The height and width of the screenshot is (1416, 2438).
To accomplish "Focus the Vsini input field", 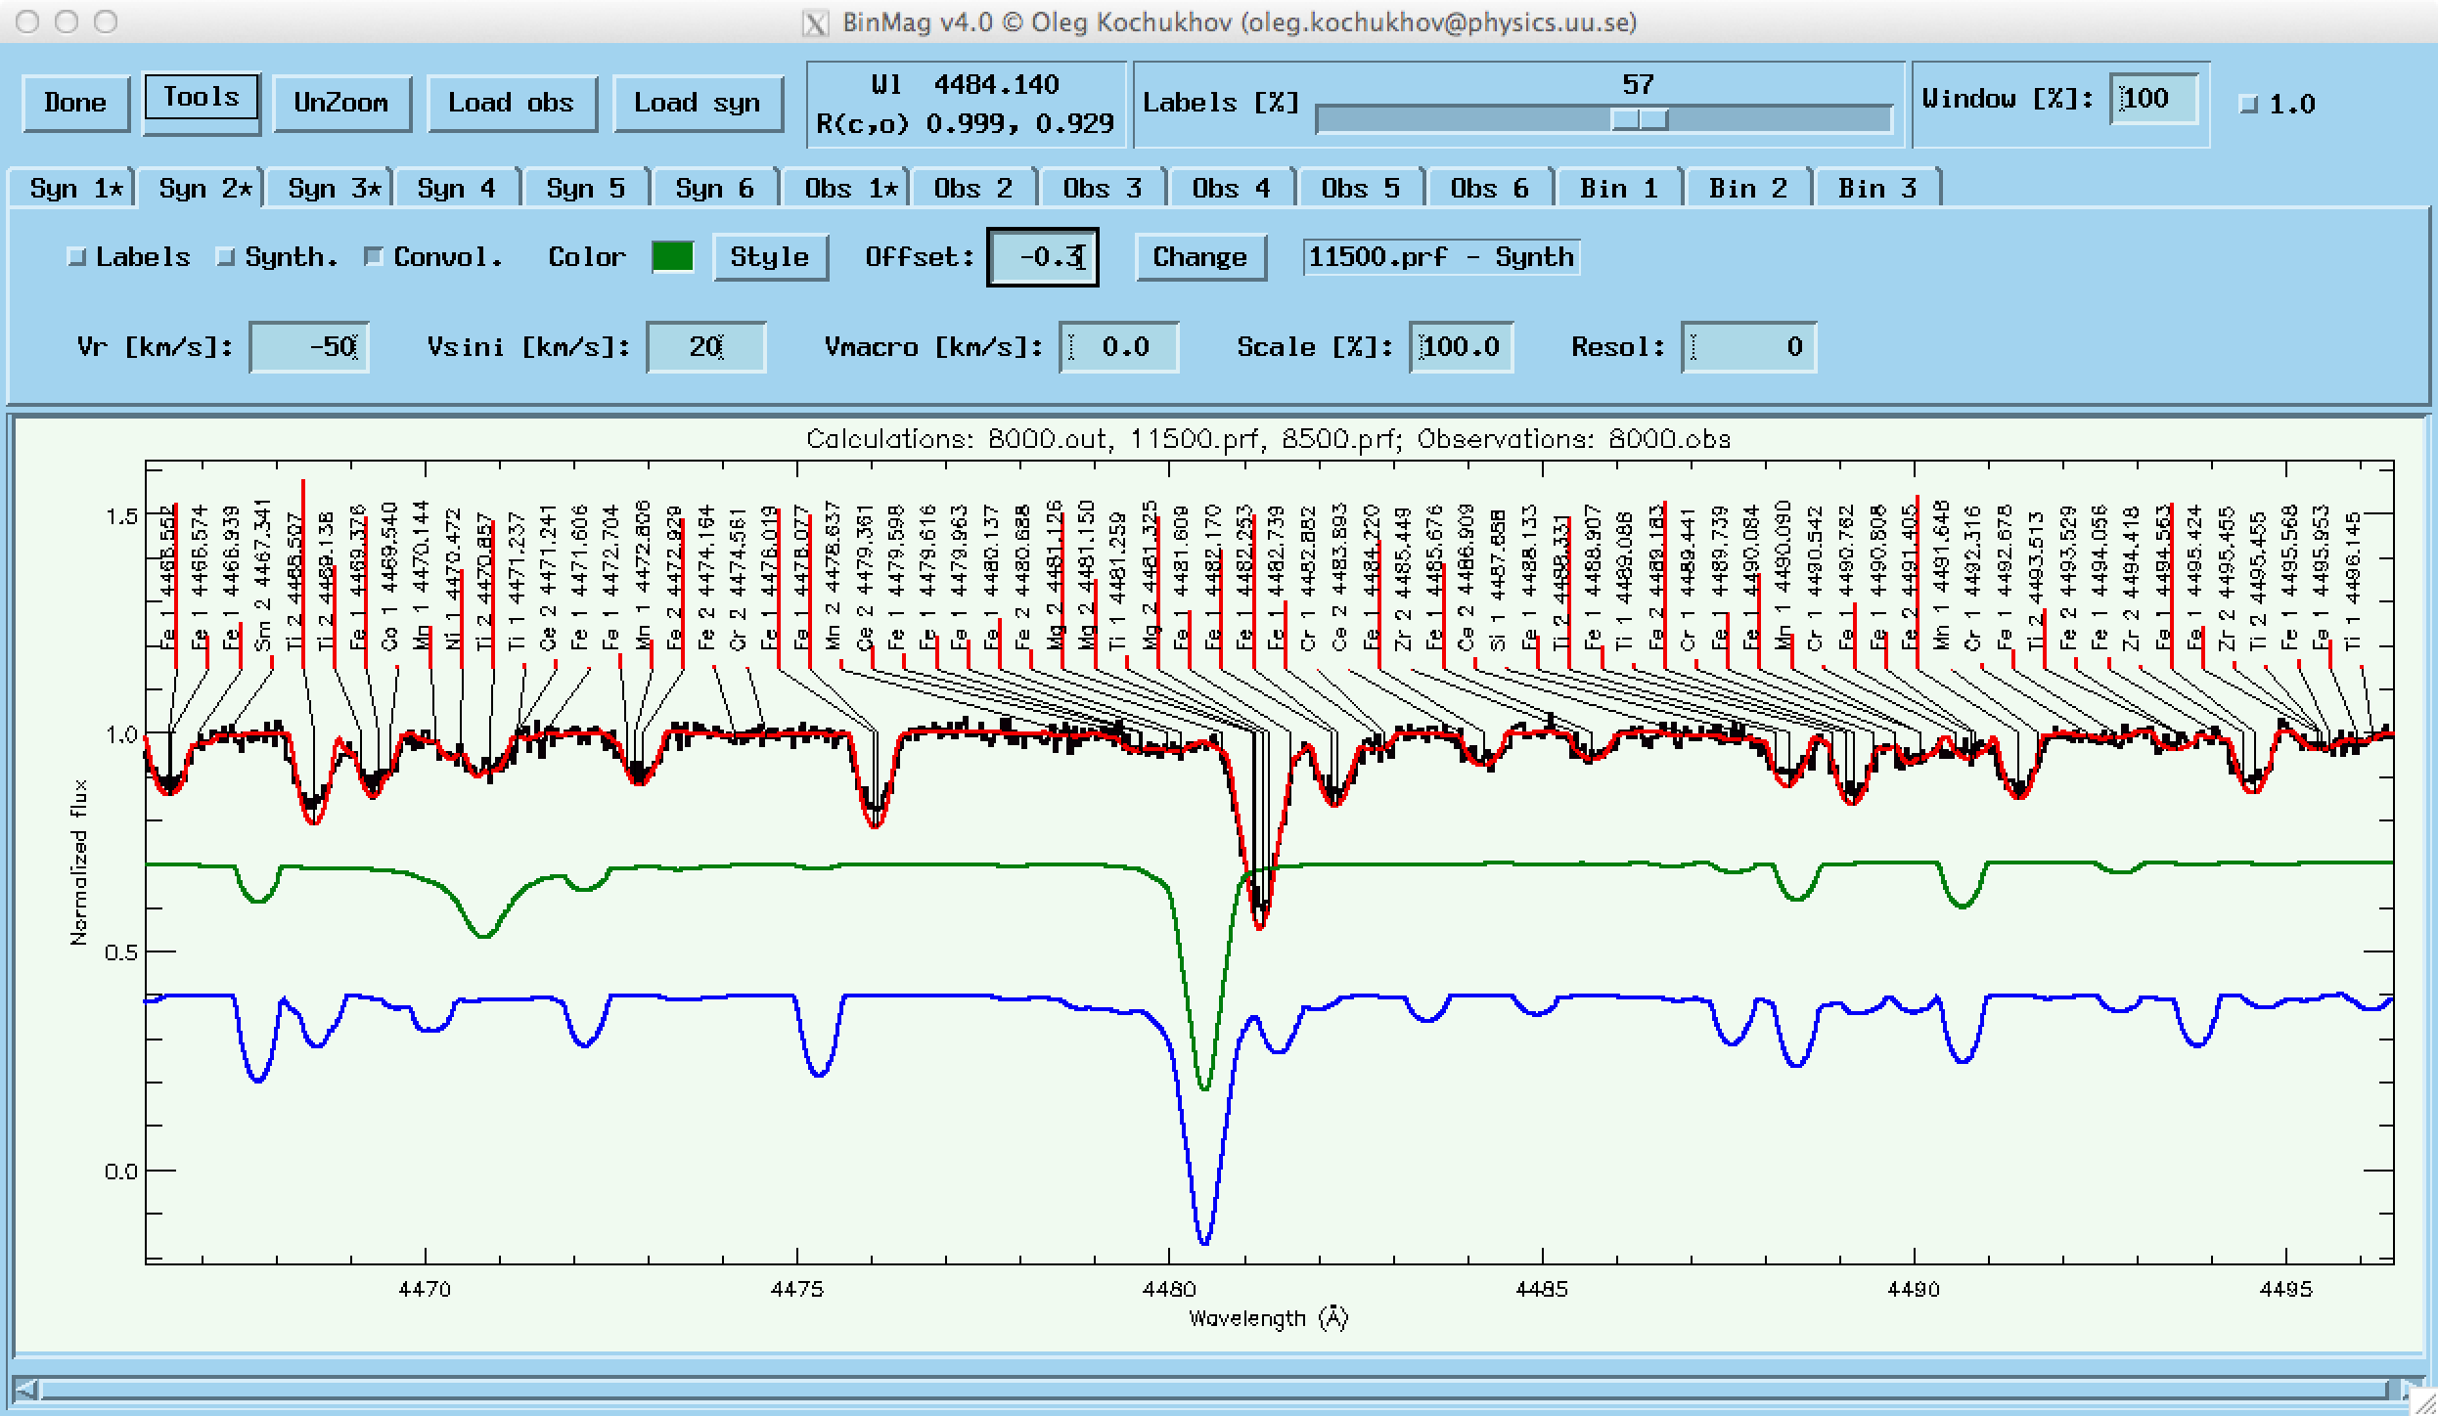I will pos(705,347).
